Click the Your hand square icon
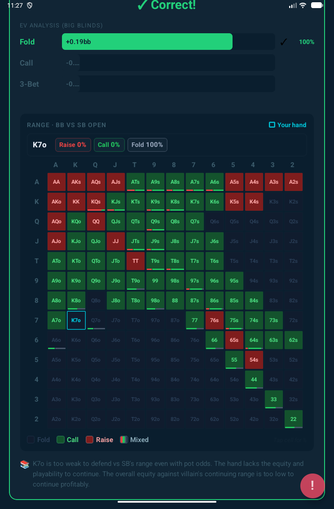The image size is (334, 509). click(272, 125)
